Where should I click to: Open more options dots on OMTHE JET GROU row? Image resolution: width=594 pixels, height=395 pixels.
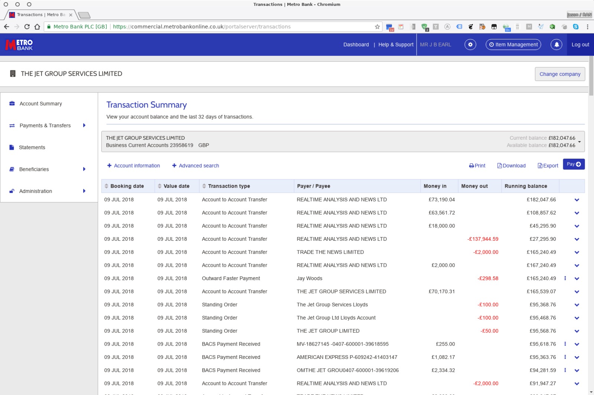(565, 370)
